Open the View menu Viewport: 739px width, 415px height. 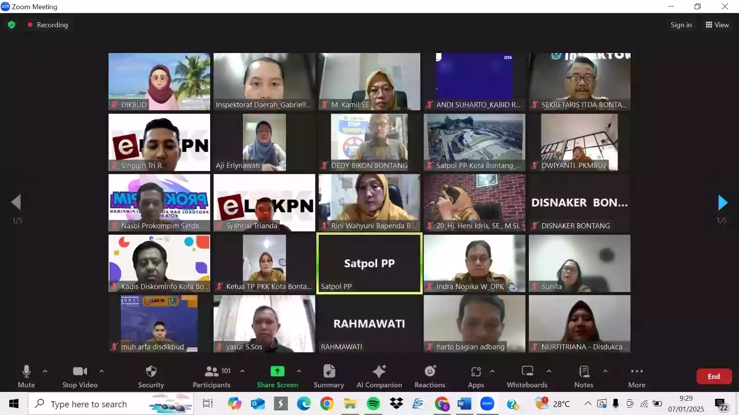tap(716, 25)
